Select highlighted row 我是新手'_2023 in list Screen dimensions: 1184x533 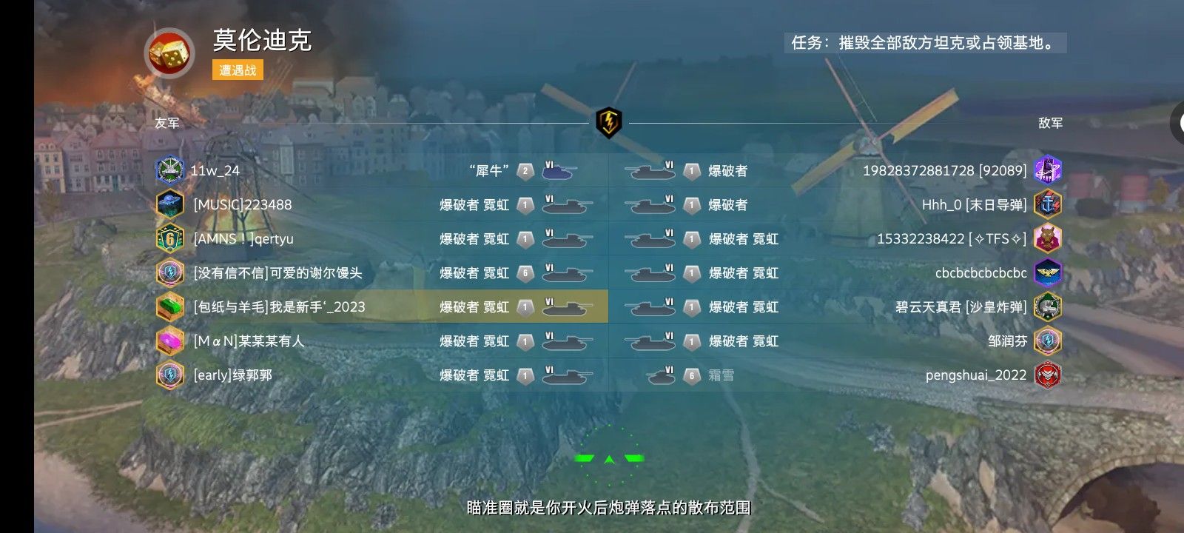point(381,306)
